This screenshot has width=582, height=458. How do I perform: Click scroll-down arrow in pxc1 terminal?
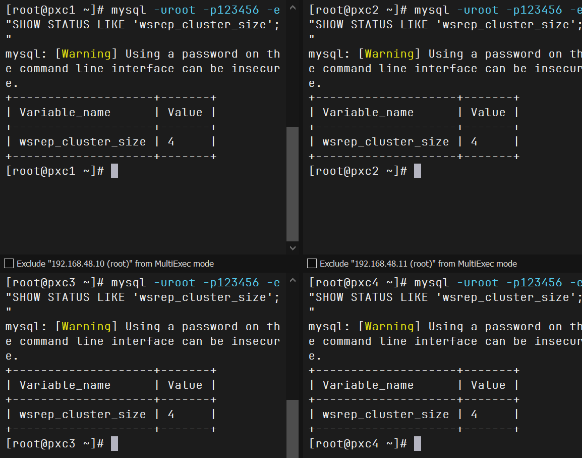[292, 248]
